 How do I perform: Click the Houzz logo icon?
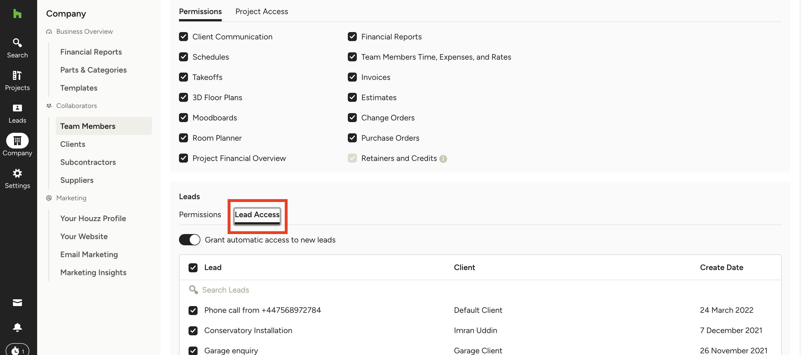pyautogui.click(x=17, y=14)
